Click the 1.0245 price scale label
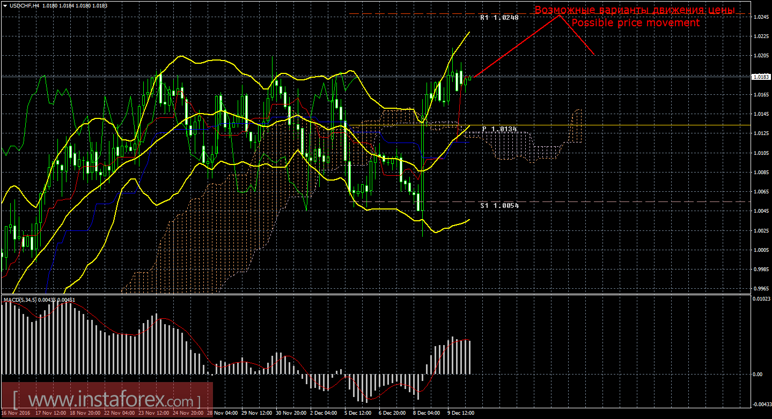This screenshot has width=772, height=419. (x=761, y=17)
